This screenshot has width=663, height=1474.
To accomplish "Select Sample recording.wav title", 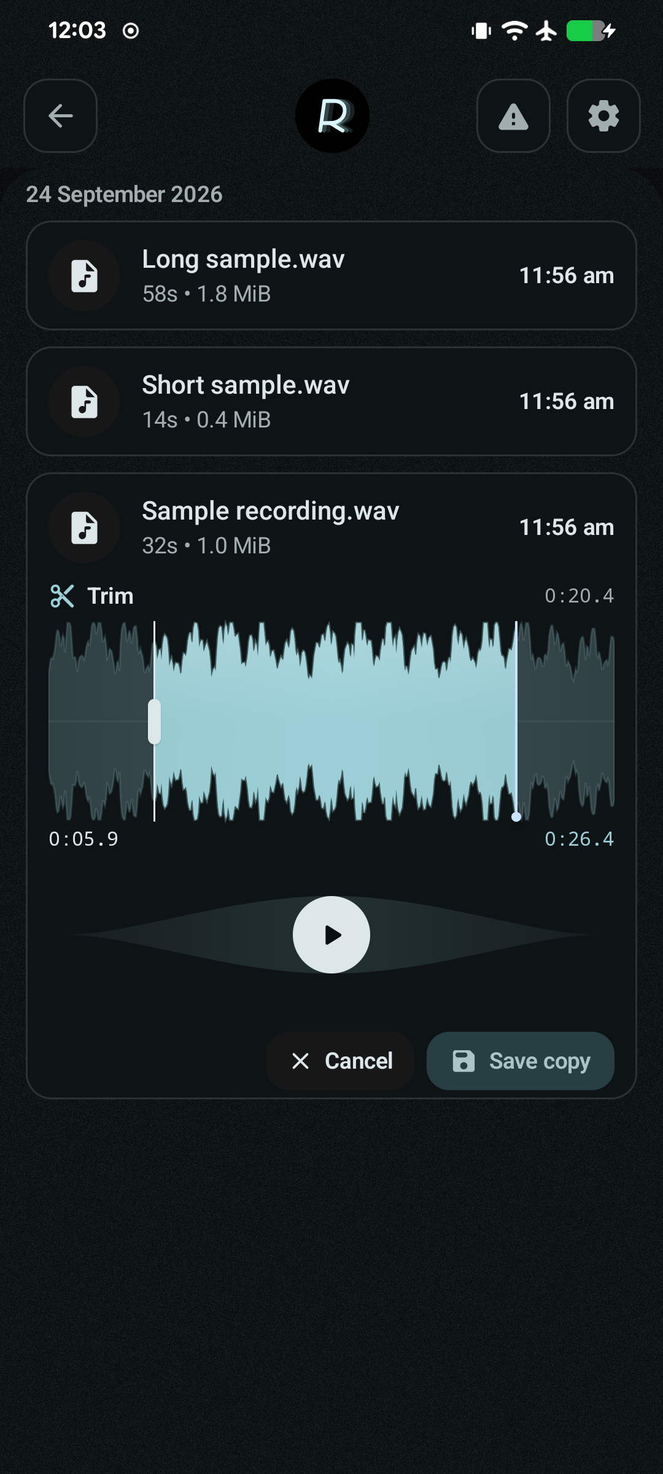I will pos(271,511).
